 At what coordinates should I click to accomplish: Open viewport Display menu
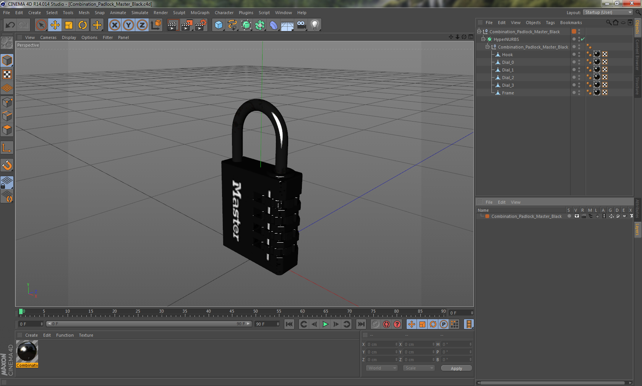click(69, 37)
